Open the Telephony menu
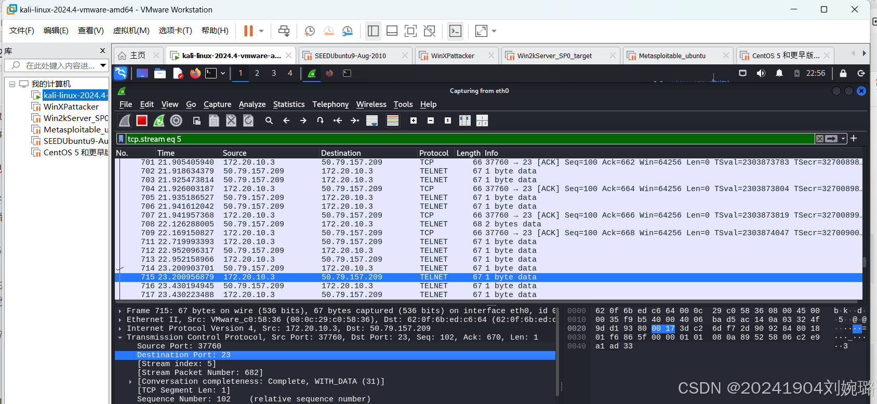The height and width of the screenshot is (404, 877). pyautogui.click(x=330, y=104)
